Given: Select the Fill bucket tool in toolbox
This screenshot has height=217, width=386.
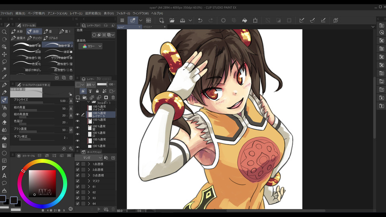Looking at the screenshot, I should point(4,138).
